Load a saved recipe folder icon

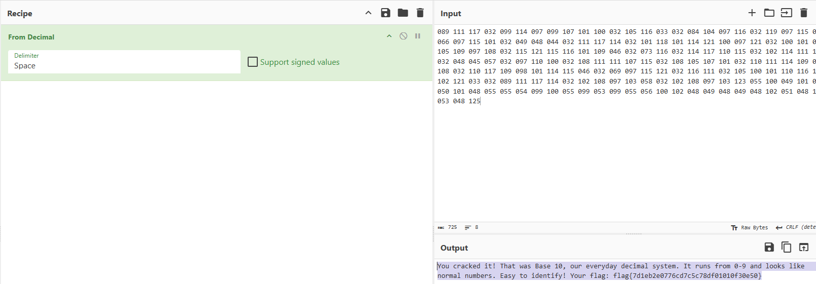point(403,13)
